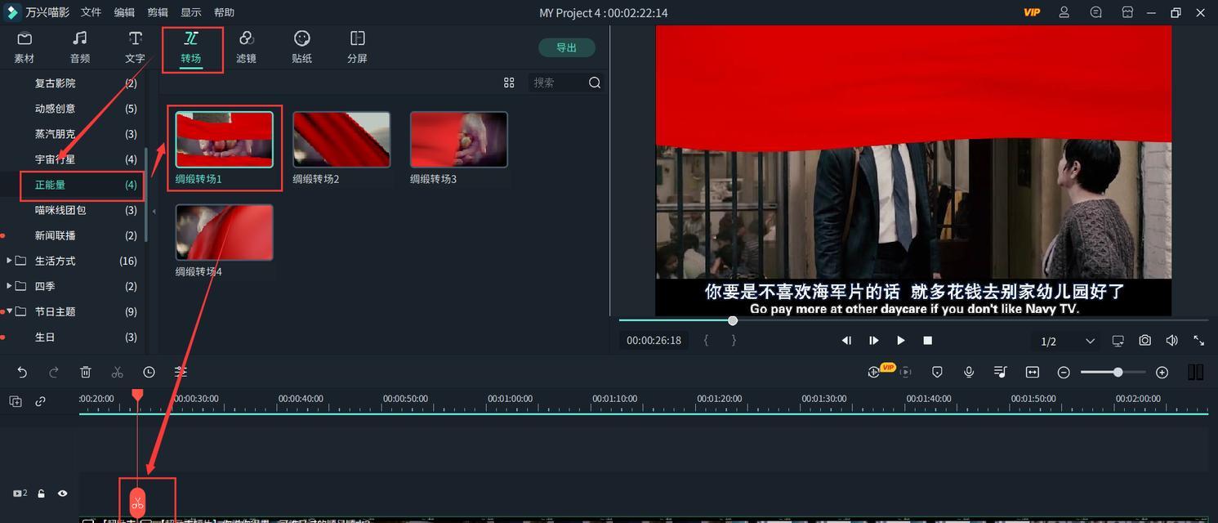The image size is (1218, 523).
Task: Open the 滤镜 filters tab
Action: pos(246,47)
